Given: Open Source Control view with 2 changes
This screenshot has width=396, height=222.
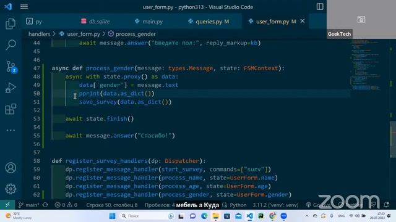Looking at the screenshot, I should (11, 67).
